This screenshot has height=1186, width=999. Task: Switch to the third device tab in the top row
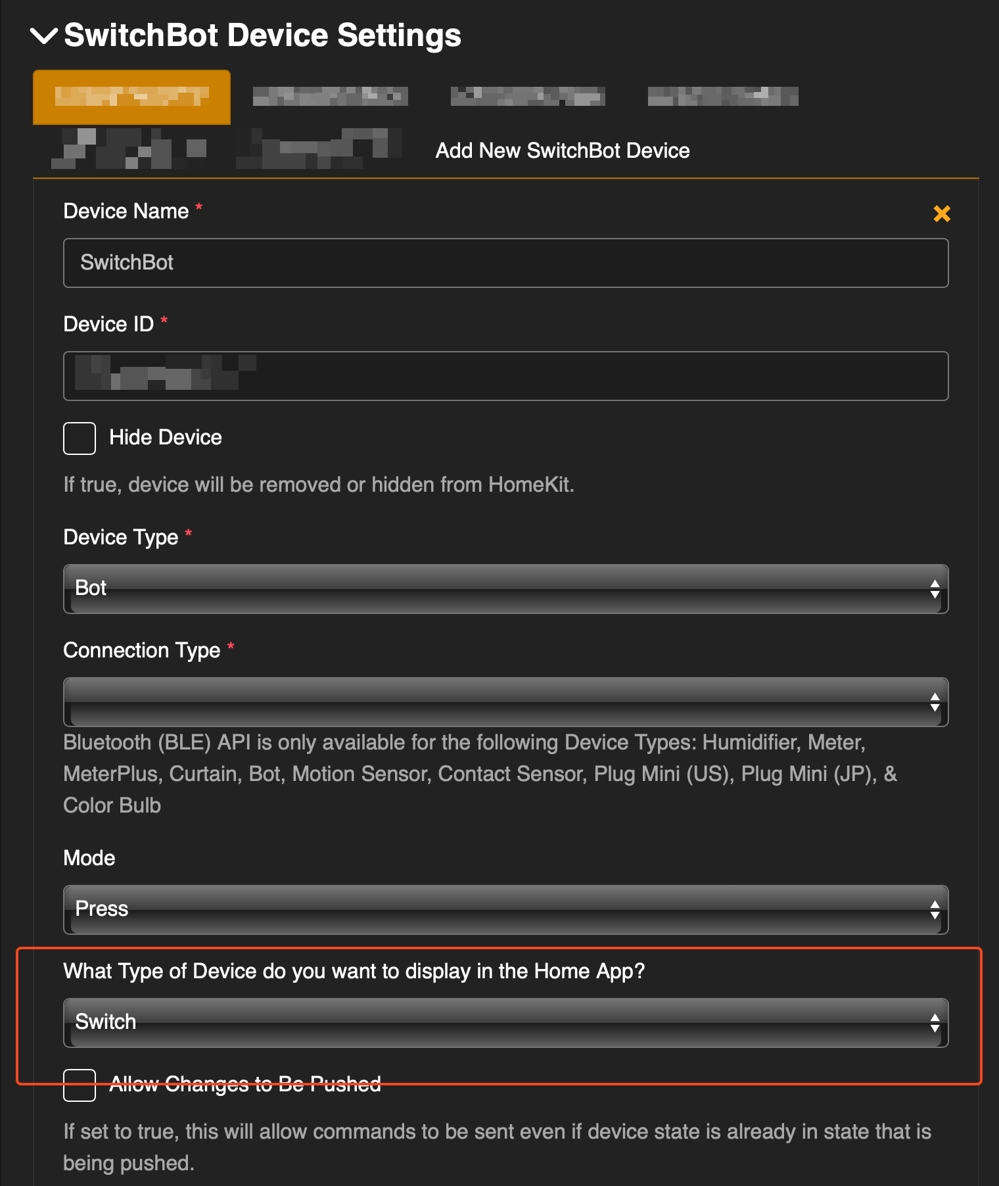[527, 97]
